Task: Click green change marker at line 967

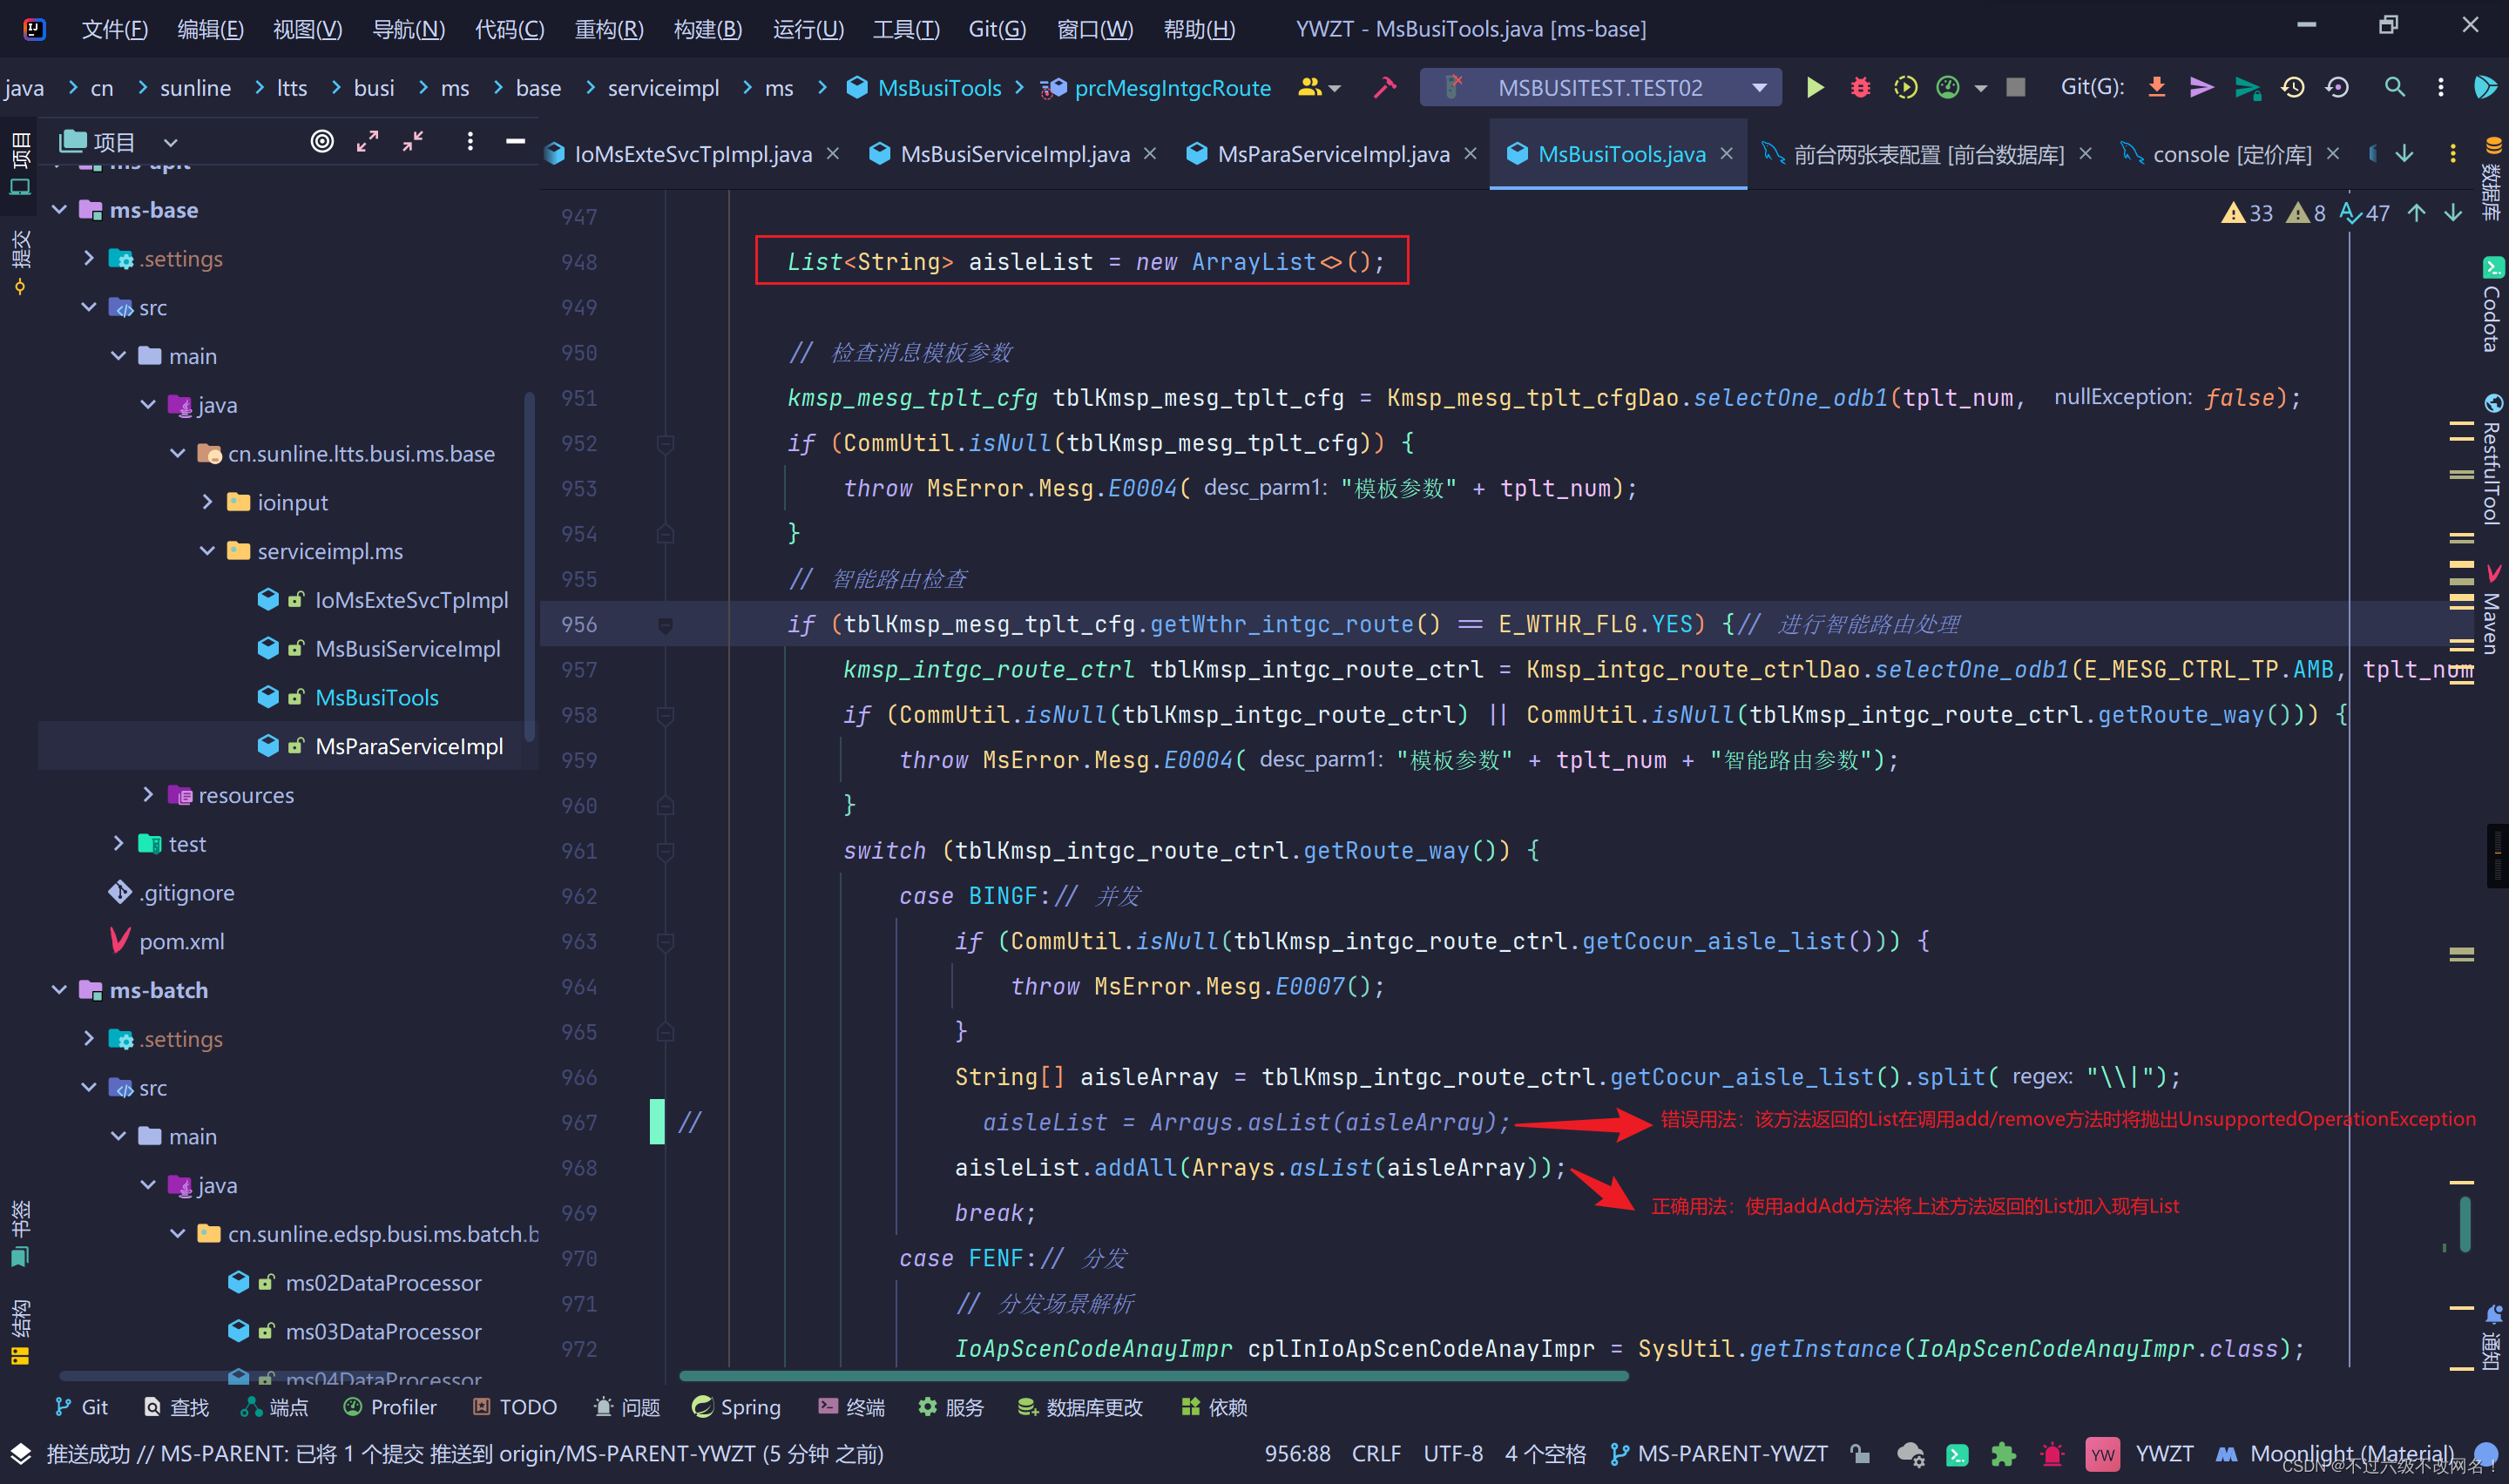Action: point(657,1122)
